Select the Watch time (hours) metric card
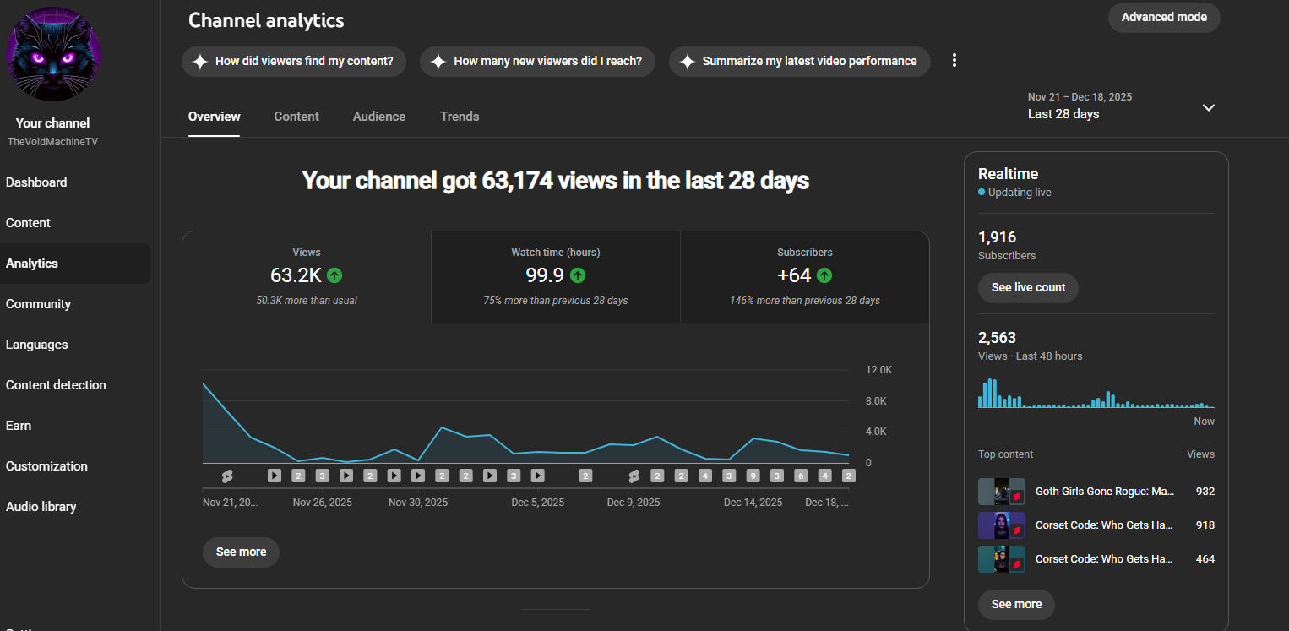Screen dimensions: 1289x631 click(555, 276)
